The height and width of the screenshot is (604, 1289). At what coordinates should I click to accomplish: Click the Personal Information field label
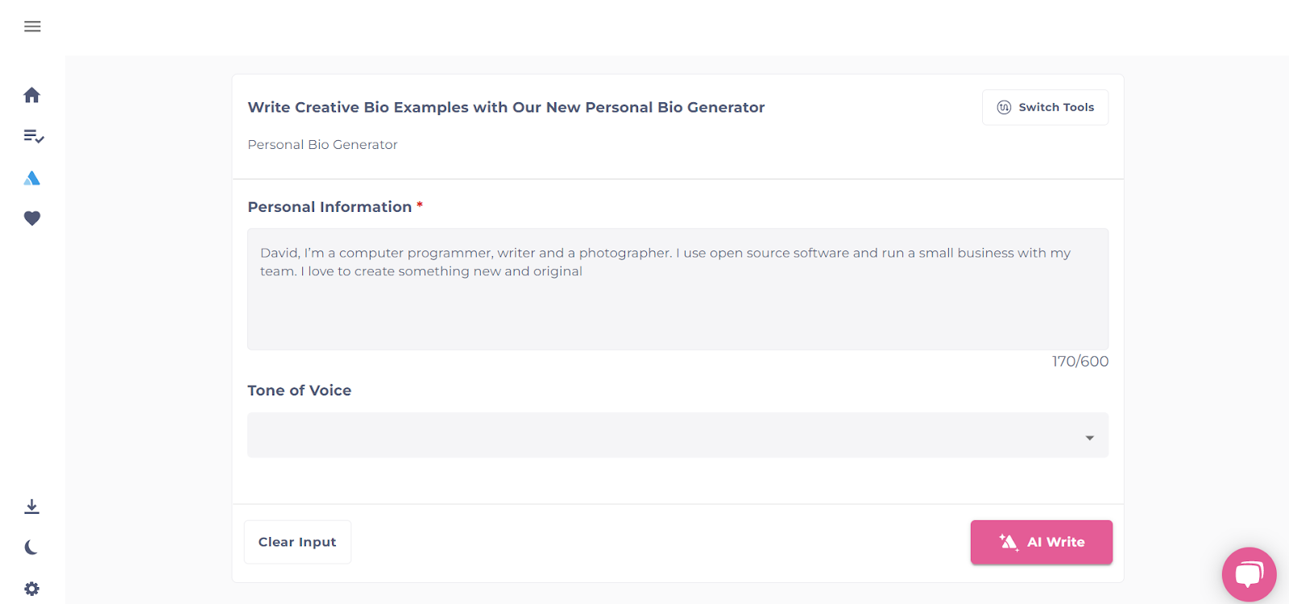pyautogui.click(x=330, y=207)
